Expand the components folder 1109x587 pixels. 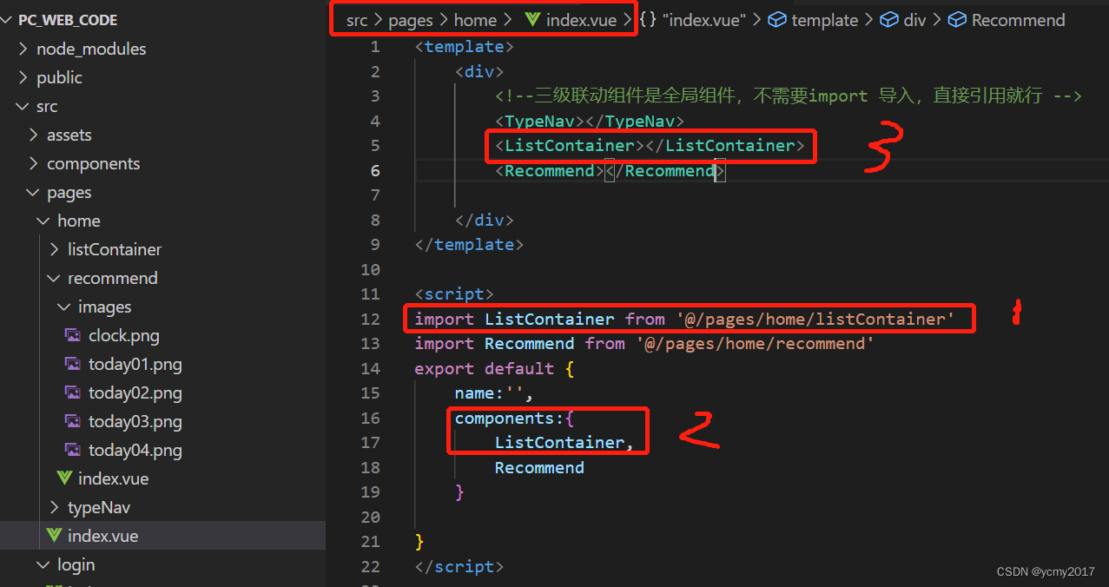click(33, 163)
